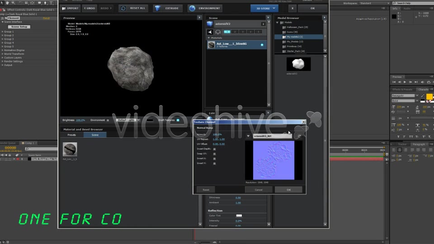Switch to the Scene tab in Material Browser
The width and height of the screenshot is (434, 244).
pos(95,135)
